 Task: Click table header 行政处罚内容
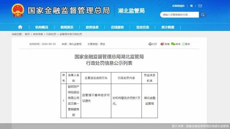click(x=126, y=78)
